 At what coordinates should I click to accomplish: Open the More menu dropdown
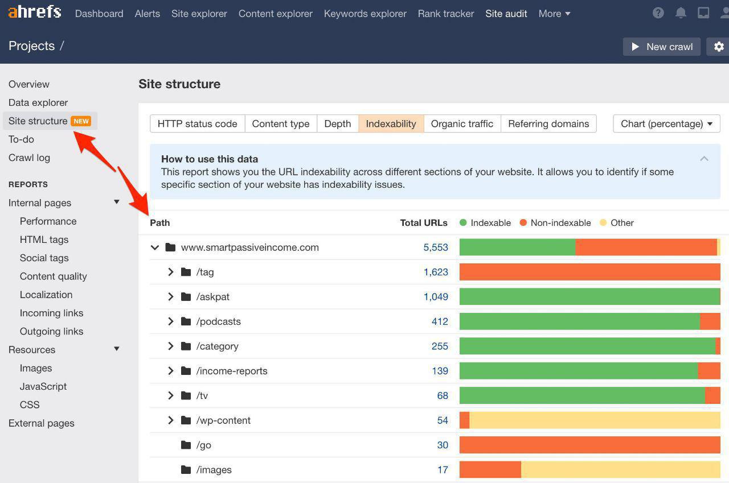click(x=554, y=14)
